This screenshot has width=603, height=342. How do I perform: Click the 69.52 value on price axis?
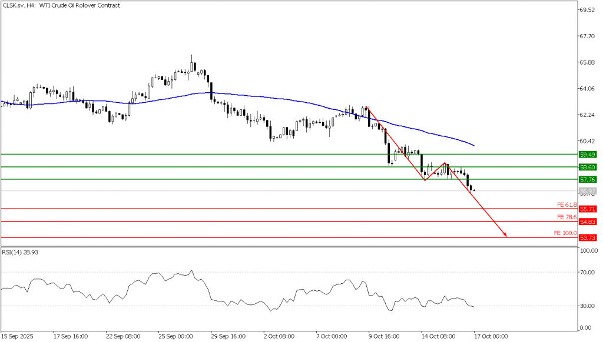pyautogui.click(x=588, y=11)
